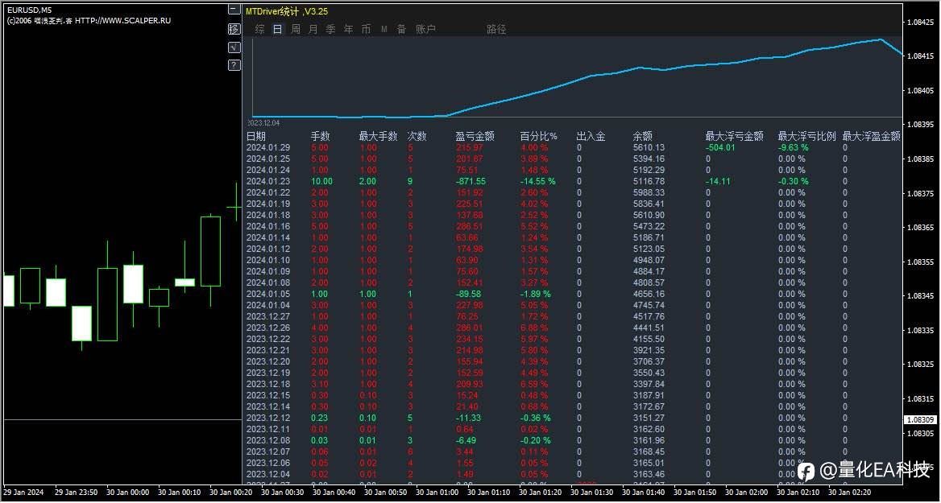941x503 pixels.
Task: Switch to the 季 quarterly tab
Action: pos(330,29)
